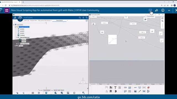Open the list menu icon in blue header
Image resolution: width=177 pixels, height=99 pixels.
(83, 18)
